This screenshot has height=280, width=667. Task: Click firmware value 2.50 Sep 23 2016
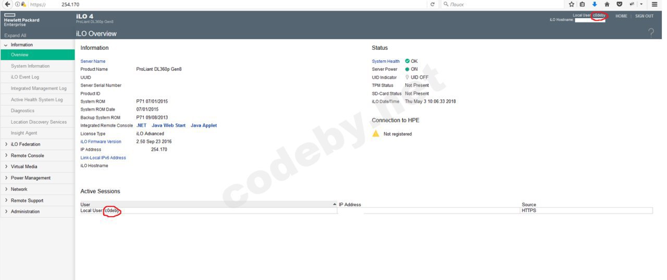coord(154,141)
